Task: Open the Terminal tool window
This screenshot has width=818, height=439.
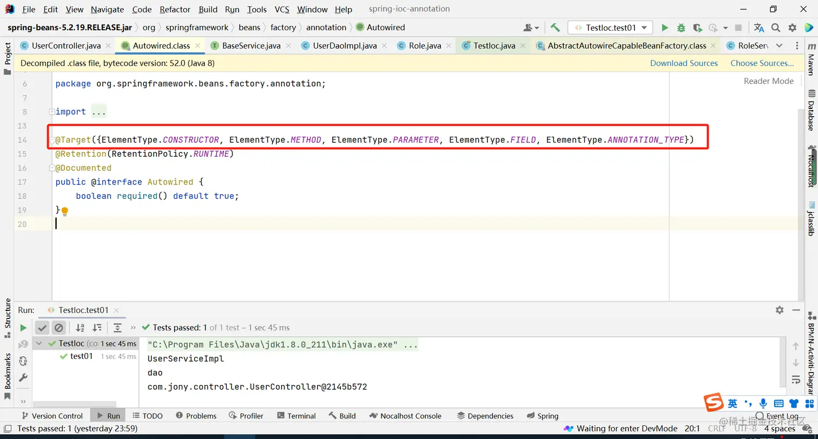Action: (296, 416)
